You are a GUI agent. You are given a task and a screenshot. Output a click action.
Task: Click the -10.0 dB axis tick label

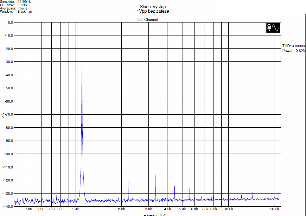[x=9, y=35]
